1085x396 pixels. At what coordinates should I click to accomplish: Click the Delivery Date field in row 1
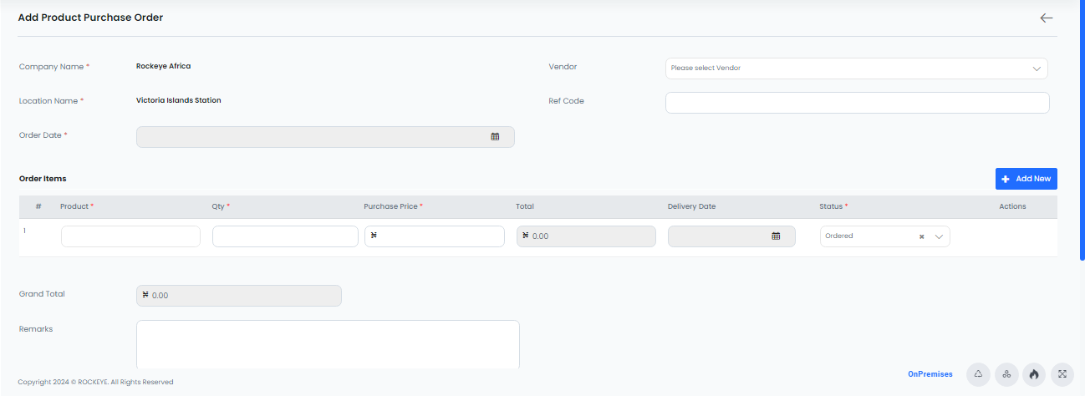[731, 236]
